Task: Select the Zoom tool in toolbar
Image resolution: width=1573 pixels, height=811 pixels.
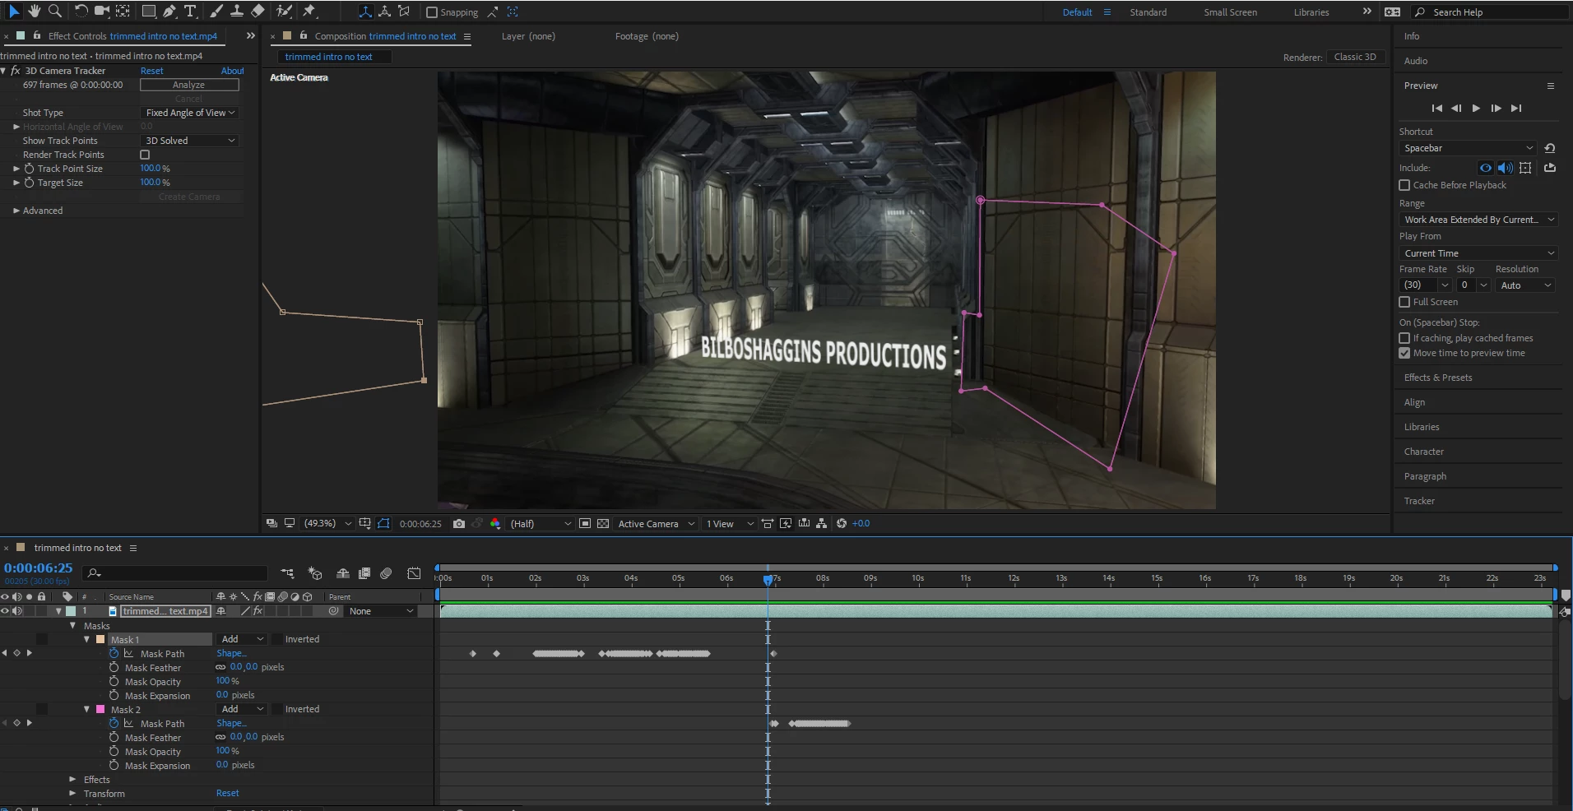Action: click(55, 11)
